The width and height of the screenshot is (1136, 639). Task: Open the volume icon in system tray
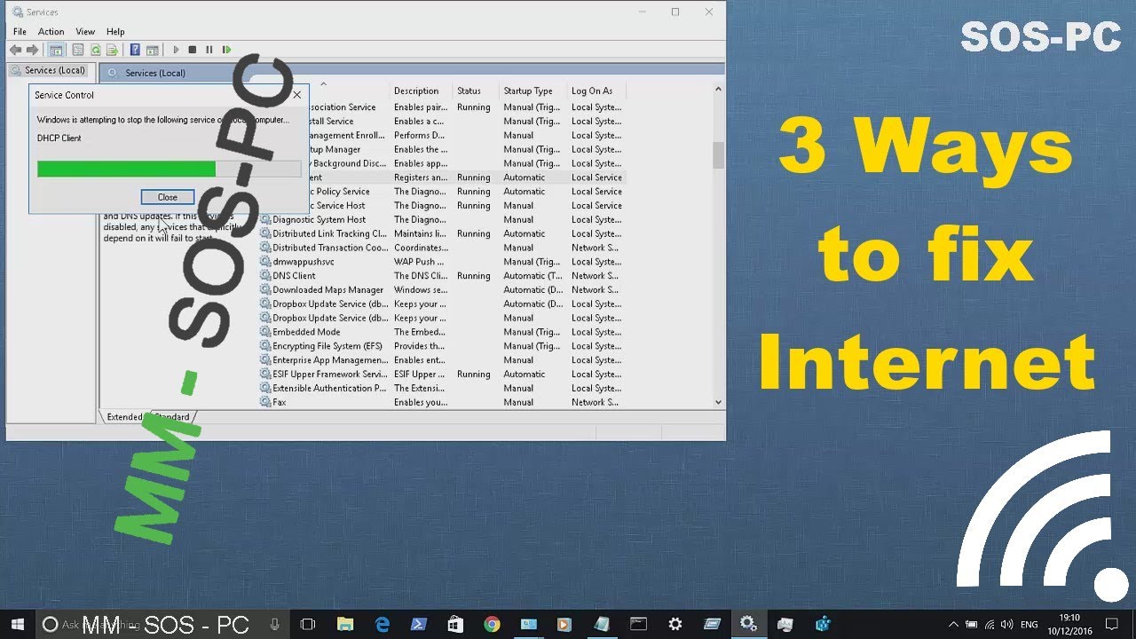[x=1007, y=624]
